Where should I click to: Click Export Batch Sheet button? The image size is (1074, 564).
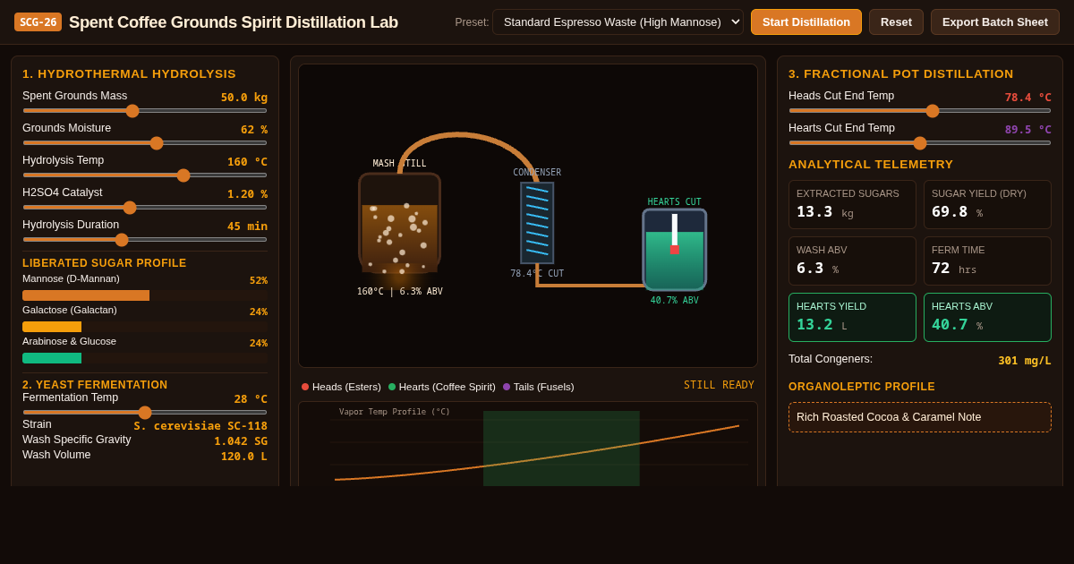(x=995, y=22)
